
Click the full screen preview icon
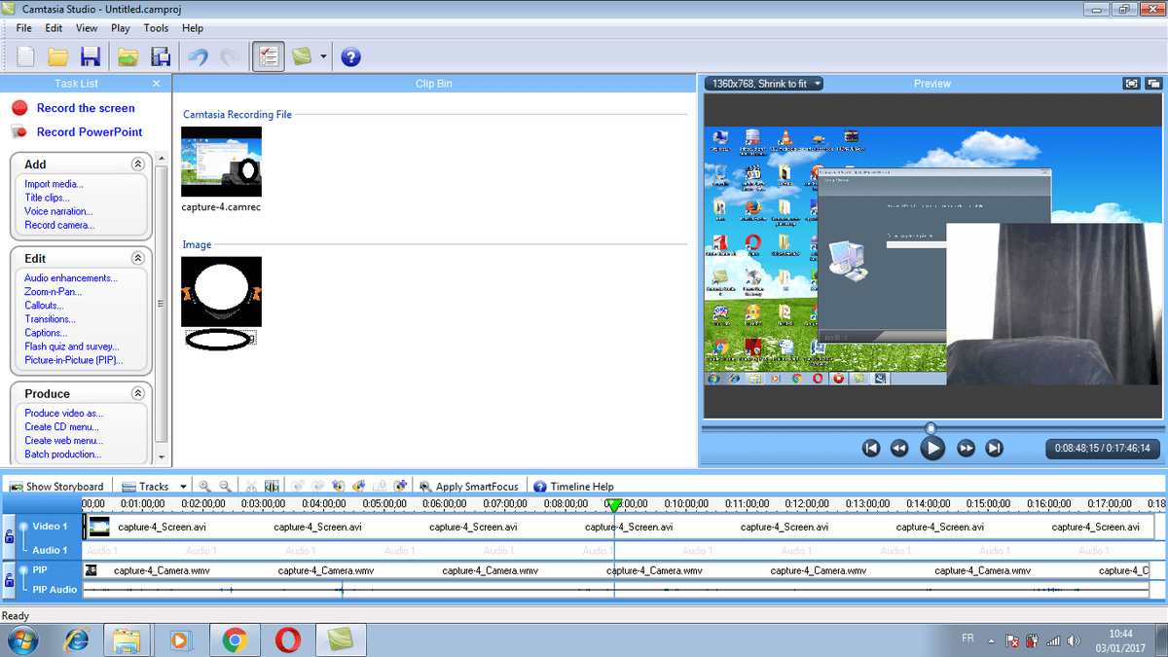click(x=1131, y=84)
